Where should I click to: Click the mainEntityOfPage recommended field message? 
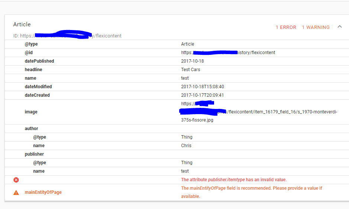[x=252, y=192]
